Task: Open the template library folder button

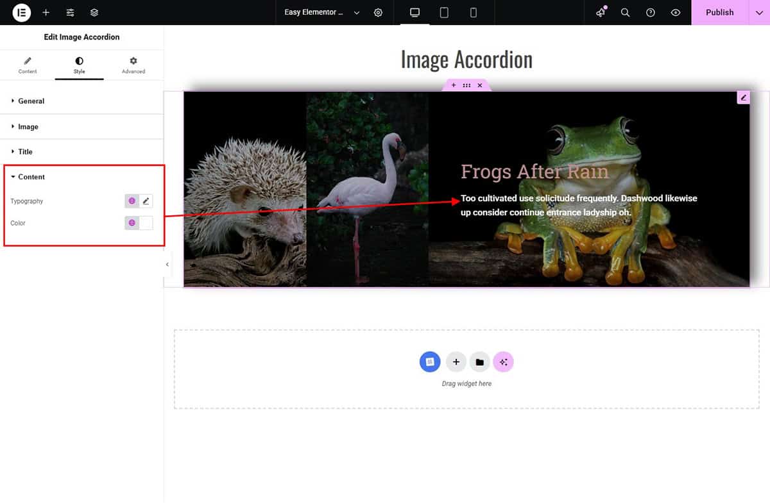Action: tap(479, 362)
